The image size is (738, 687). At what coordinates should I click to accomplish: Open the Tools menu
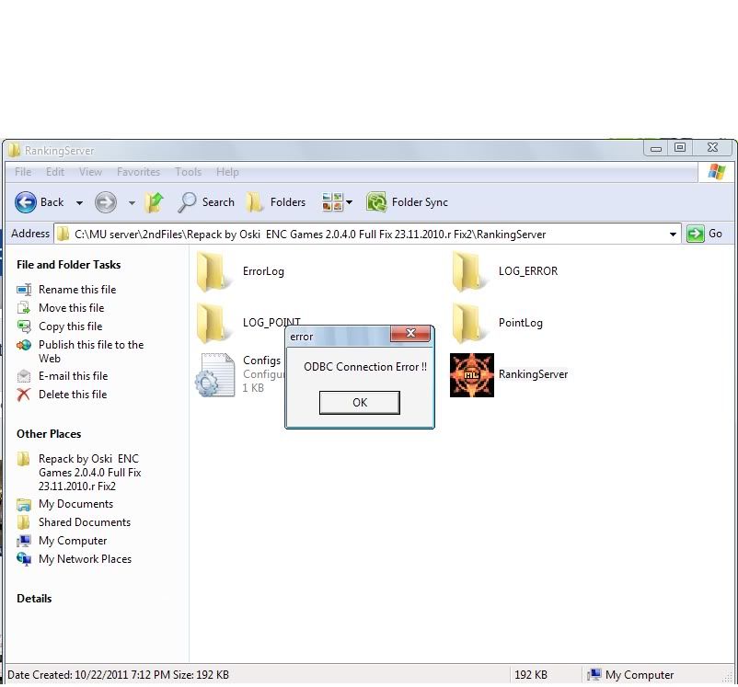(188, 172)
